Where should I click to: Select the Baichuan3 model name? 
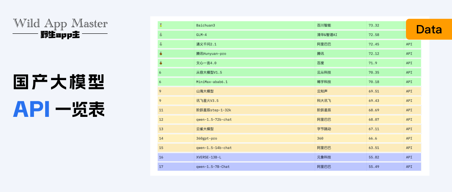point(205,25)
